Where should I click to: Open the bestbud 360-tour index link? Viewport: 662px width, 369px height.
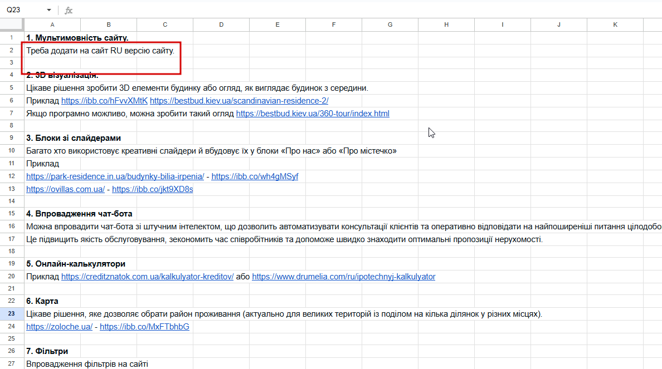coord(313,114)
